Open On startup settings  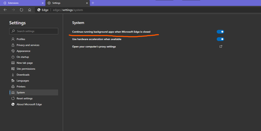point(34,57)
